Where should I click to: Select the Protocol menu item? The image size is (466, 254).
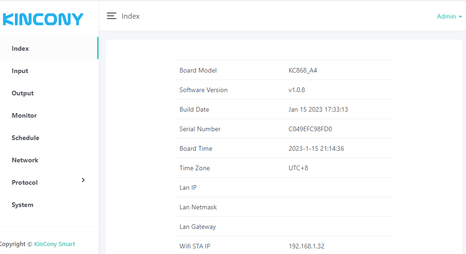click(25, 182)
